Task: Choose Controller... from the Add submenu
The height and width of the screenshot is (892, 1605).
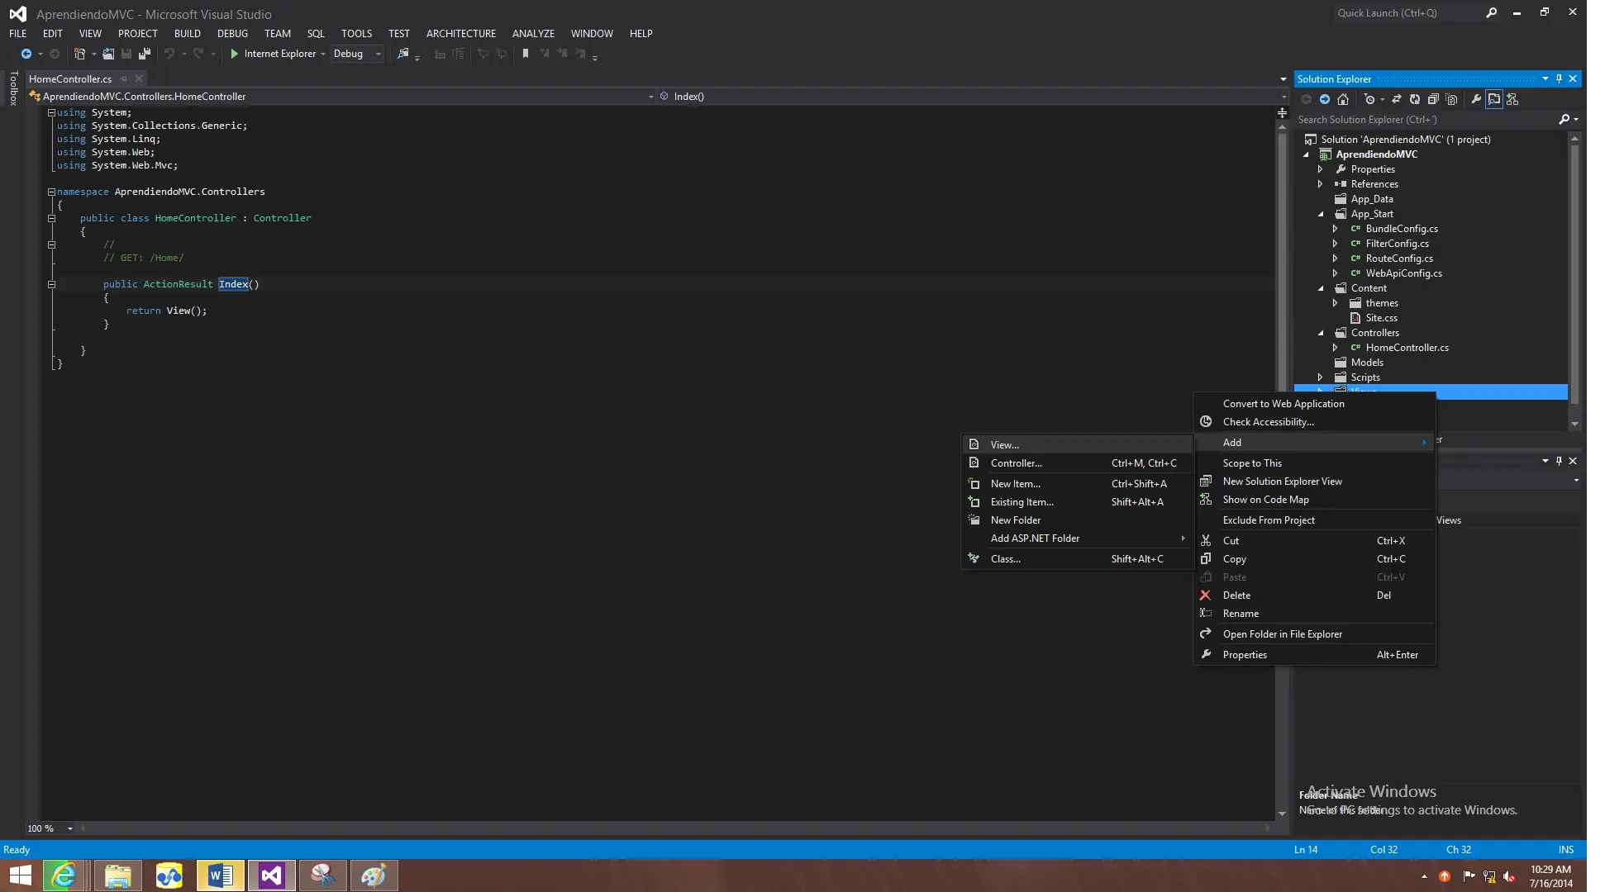Action: [1078, 463]
